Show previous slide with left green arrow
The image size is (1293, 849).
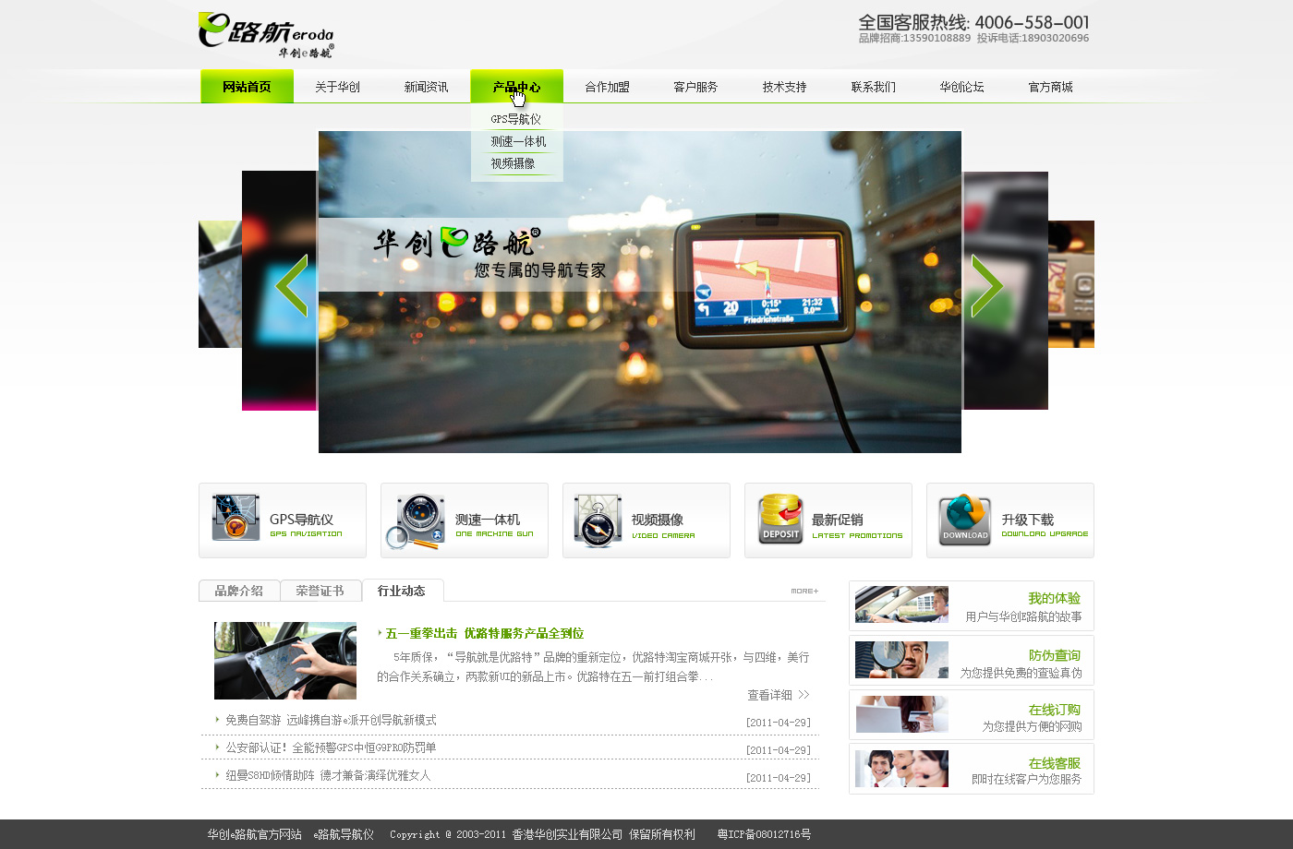(292, 285)
